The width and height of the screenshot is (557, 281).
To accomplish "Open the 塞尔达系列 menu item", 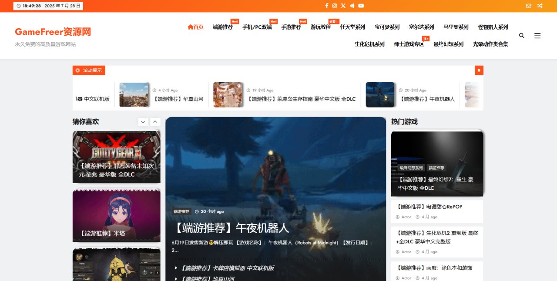I will [421, 27].
